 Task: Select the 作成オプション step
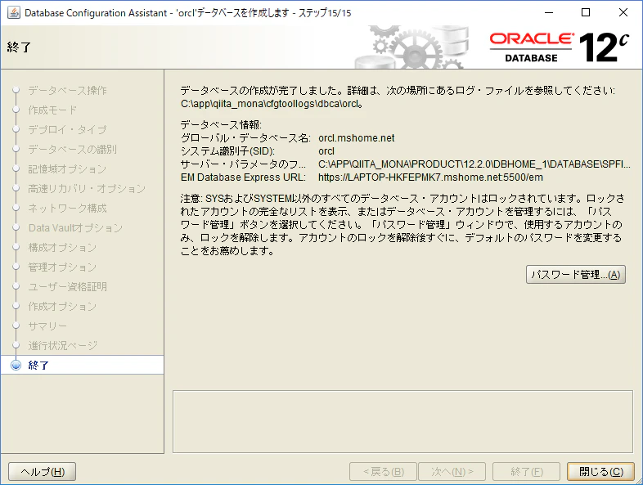coord(62,307)
